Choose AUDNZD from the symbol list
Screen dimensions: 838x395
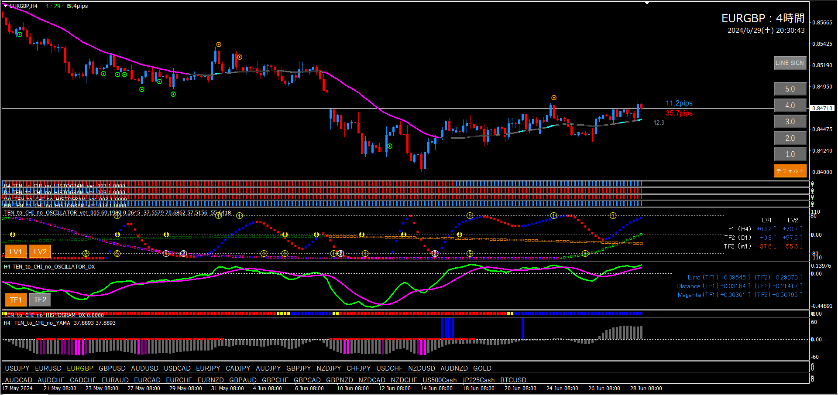[454, 368]
